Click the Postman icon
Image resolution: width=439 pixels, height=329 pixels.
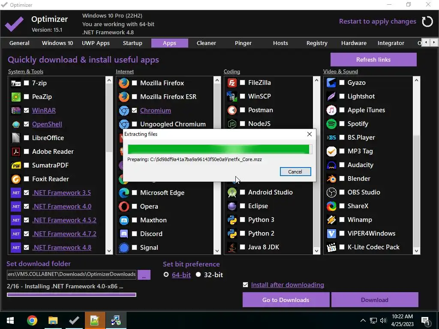pyautogui.click(x=232, y=110)
